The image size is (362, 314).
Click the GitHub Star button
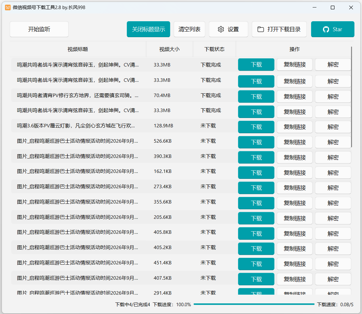click(x=333, y=29)
